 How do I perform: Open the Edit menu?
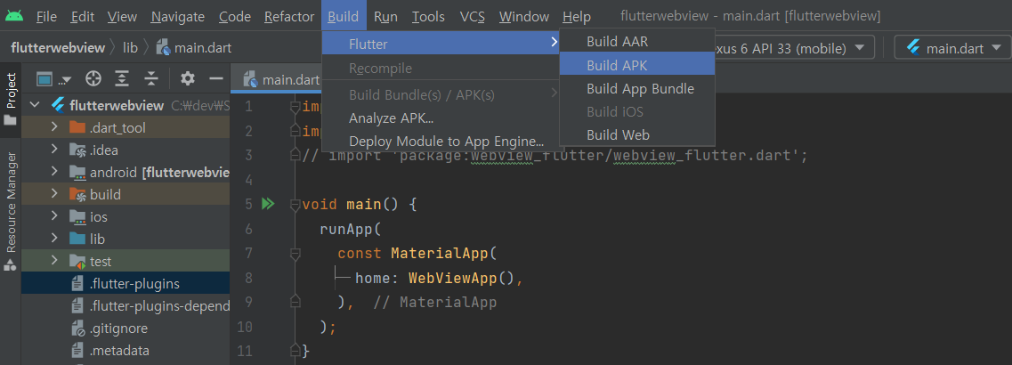coord(82,17)
